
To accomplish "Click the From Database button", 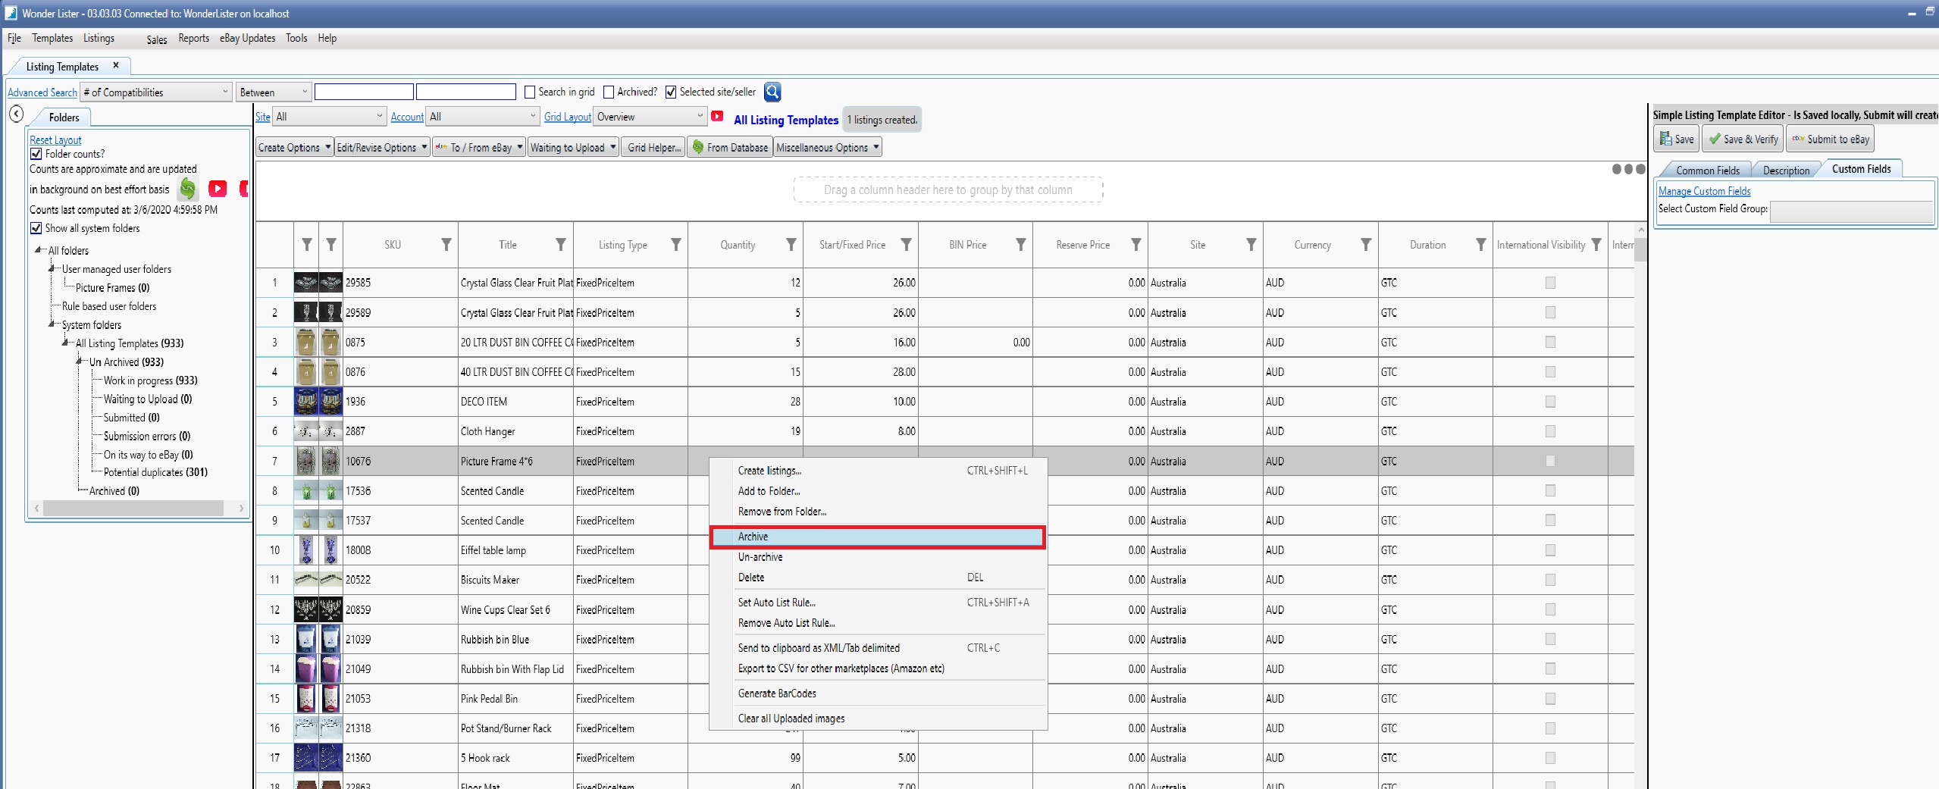I will [730, 147].
